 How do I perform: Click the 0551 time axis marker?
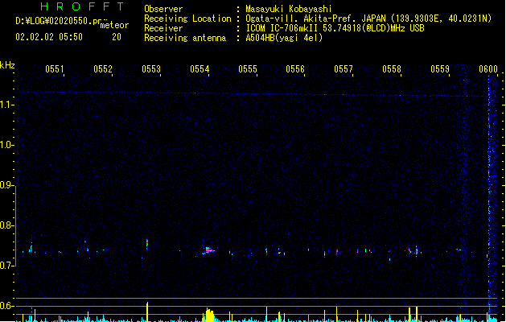click(55, 69)
